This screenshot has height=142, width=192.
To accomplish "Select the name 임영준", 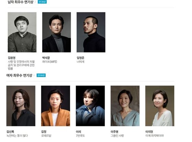I will coord(80,58).
